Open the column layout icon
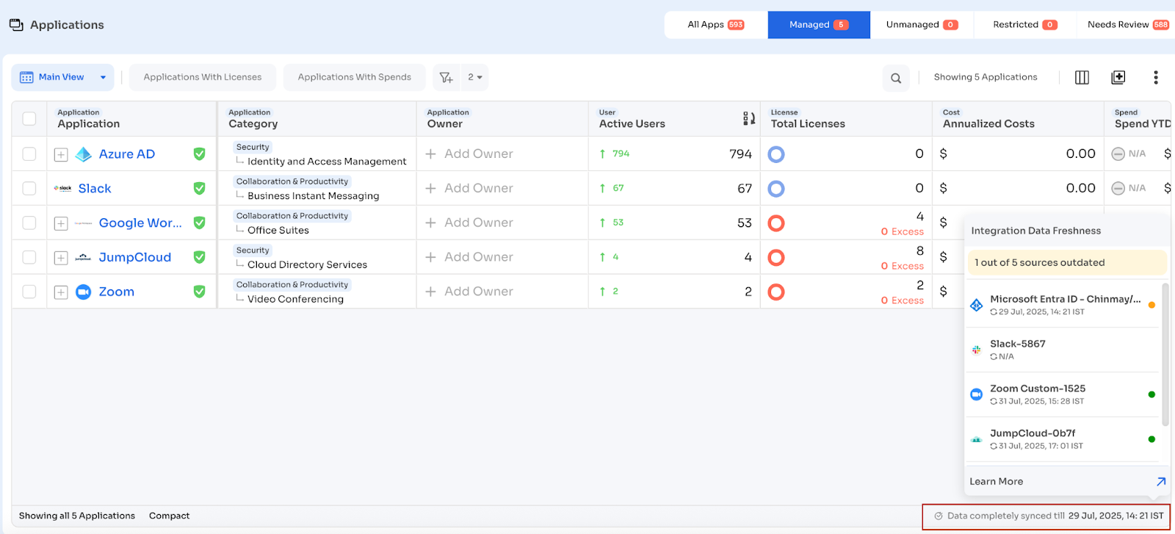This screenshot has height=534, width=1175. (x=1082, y=78)
